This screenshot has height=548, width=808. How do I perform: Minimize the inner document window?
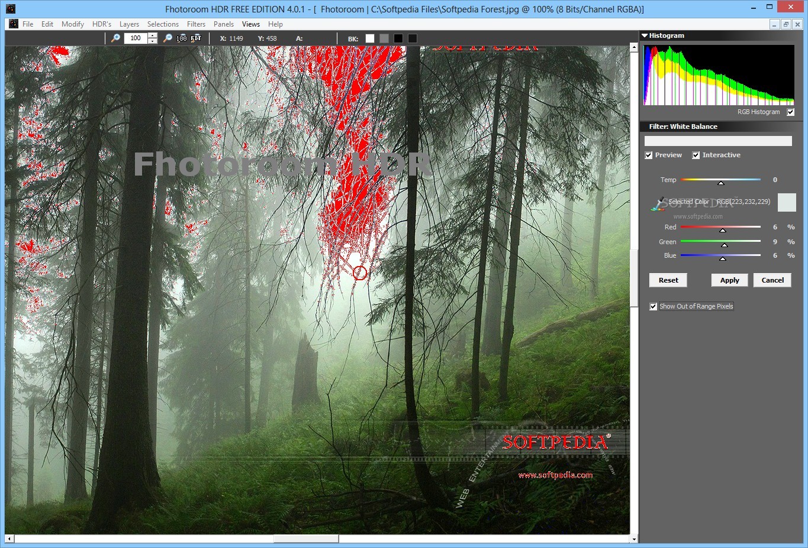(774, 24)
